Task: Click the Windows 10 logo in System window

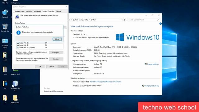Action: tap(137, 37)
